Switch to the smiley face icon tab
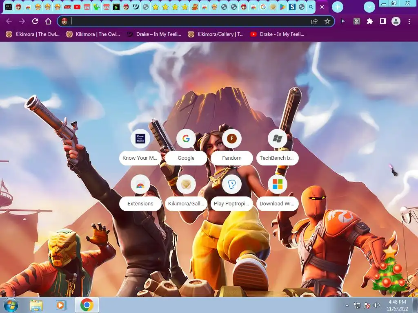This screenshot has width=418, height=313. (x=136, y=7)
